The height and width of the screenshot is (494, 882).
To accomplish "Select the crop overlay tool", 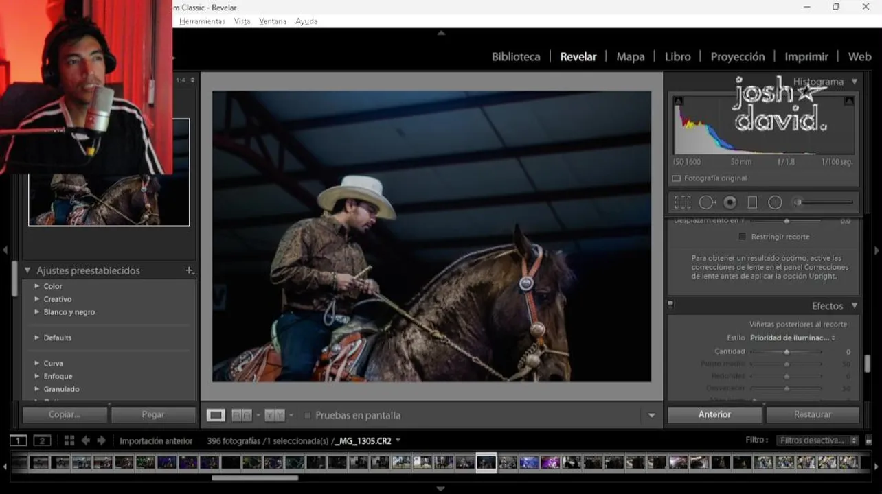I will click(682, 202).
